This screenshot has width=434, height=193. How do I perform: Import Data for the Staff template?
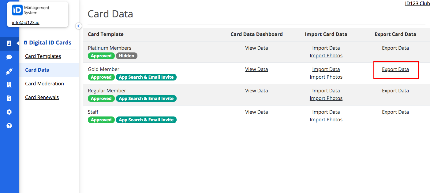click(326, 112)
